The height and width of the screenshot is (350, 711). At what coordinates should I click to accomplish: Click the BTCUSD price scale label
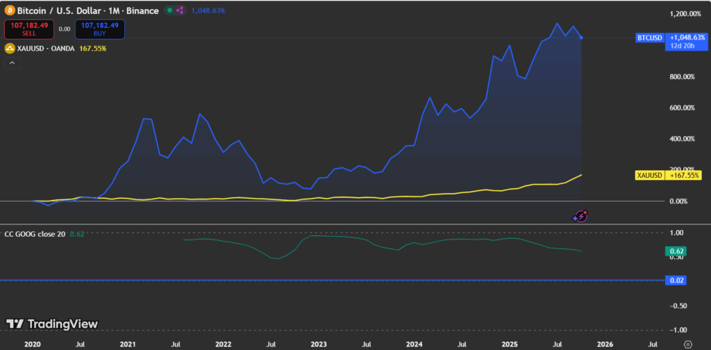pos(651,37)
